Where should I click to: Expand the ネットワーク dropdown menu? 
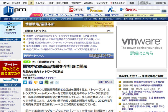37,19
